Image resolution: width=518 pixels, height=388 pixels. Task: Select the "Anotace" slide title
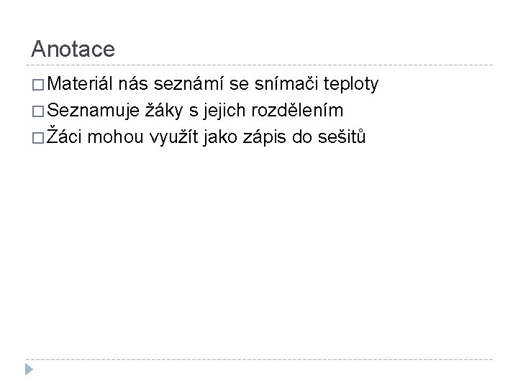(x=73, y=49)
